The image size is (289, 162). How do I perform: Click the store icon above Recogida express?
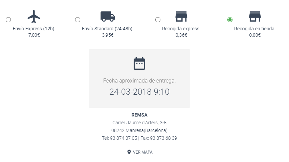[x=181, y=16]
